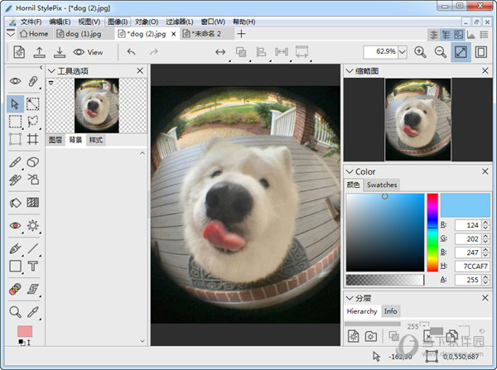Select the 样式 tab
Screen dimensions: 497x370
[x=95, y=140]
